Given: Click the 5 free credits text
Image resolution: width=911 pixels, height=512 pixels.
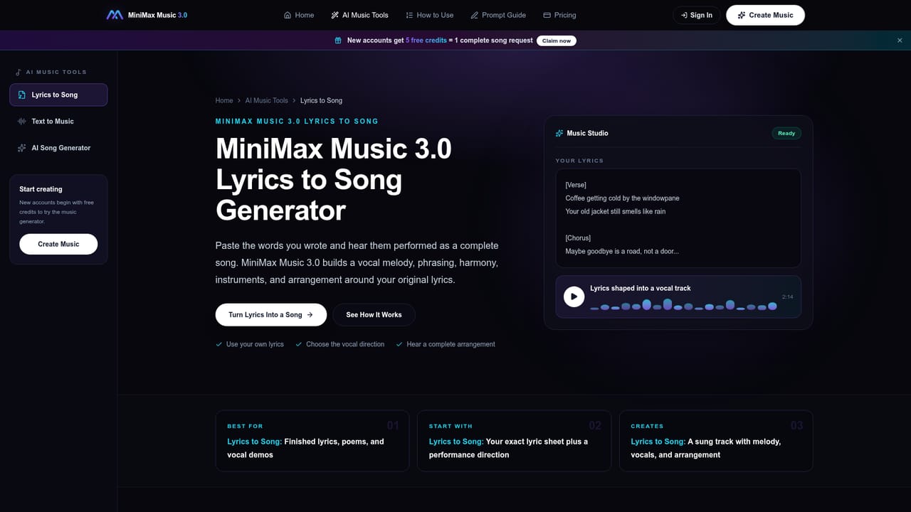Looking at the screenshot, I should coord(426,41).
